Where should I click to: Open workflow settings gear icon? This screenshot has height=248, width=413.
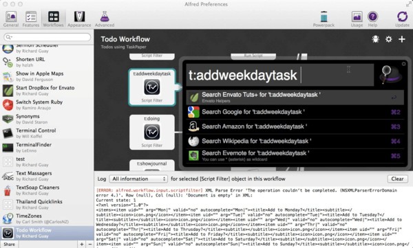(x=389, y=39)
